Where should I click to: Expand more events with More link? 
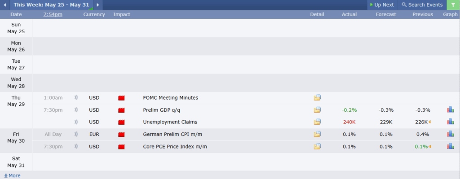click(12, 175)
